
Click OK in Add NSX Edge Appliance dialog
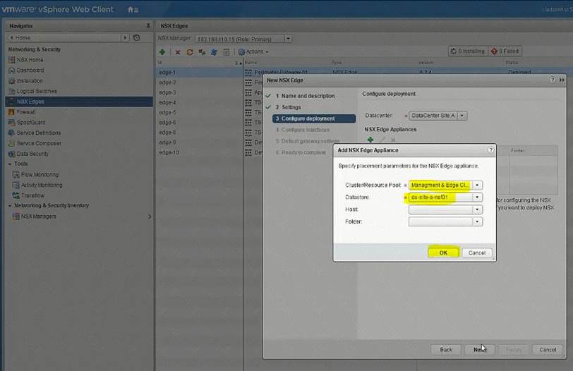(443, 253)
